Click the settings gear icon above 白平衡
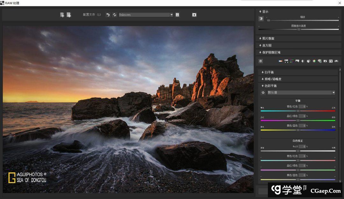Image resolution: width=344 pixels, height=199 pixels. click(261, 61)
